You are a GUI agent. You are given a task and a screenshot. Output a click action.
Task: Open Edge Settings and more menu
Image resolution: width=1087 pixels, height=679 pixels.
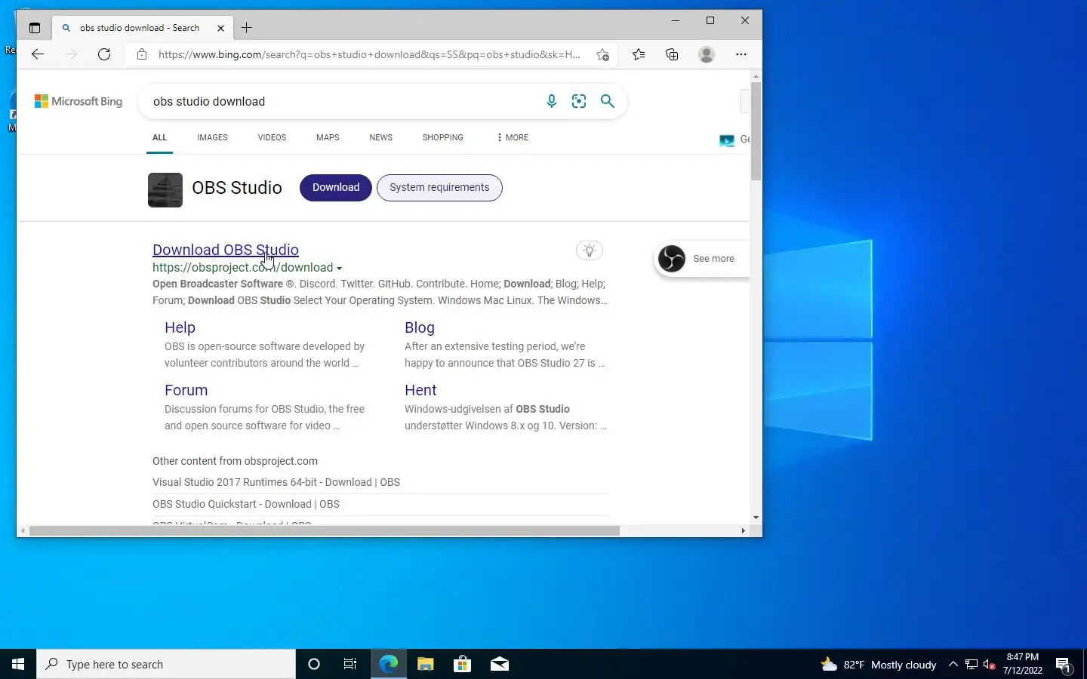tap(741, 54)
